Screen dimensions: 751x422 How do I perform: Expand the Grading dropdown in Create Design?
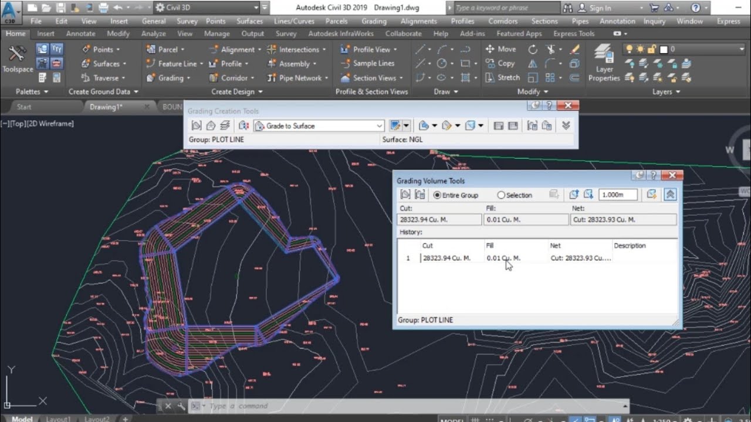click(188, 78)
